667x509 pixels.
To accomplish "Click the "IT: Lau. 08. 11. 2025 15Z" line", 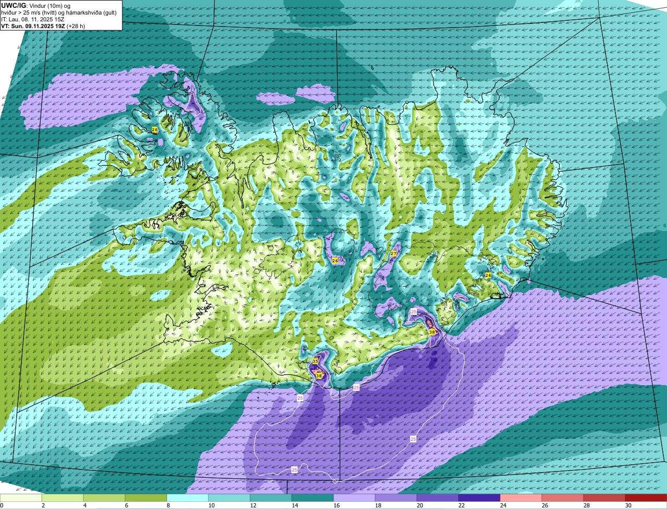I will point(33,19).
